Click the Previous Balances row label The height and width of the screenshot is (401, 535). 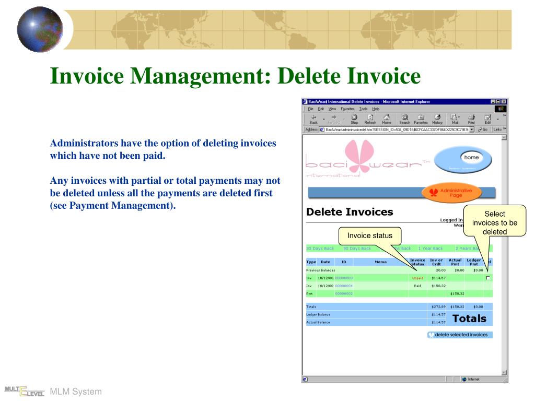(321, 270)
